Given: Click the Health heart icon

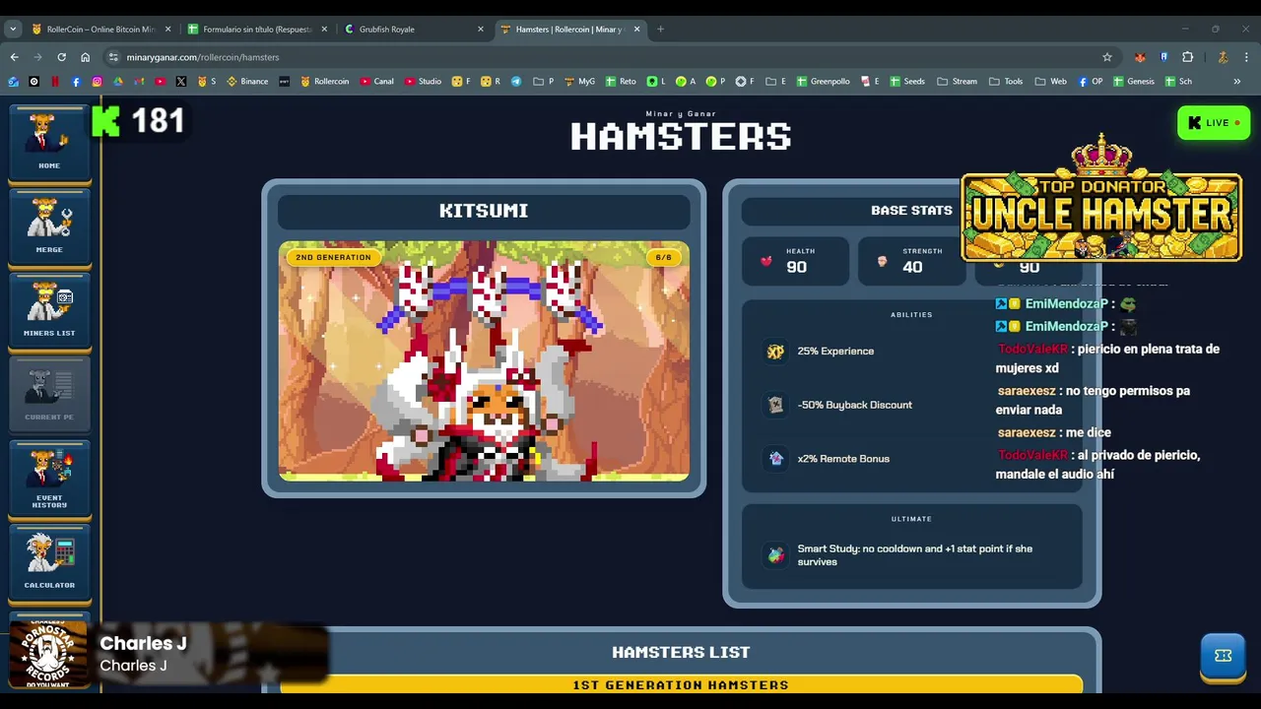Looking at the screenshot, I should [x=766, y=261].
